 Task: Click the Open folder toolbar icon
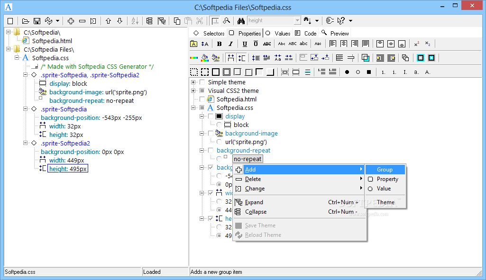tap(26, 21)
